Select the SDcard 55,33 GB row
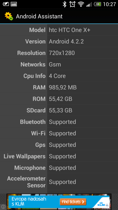This screenshot has width=118, height=210. pyautogui.click(x=59, y=110)
